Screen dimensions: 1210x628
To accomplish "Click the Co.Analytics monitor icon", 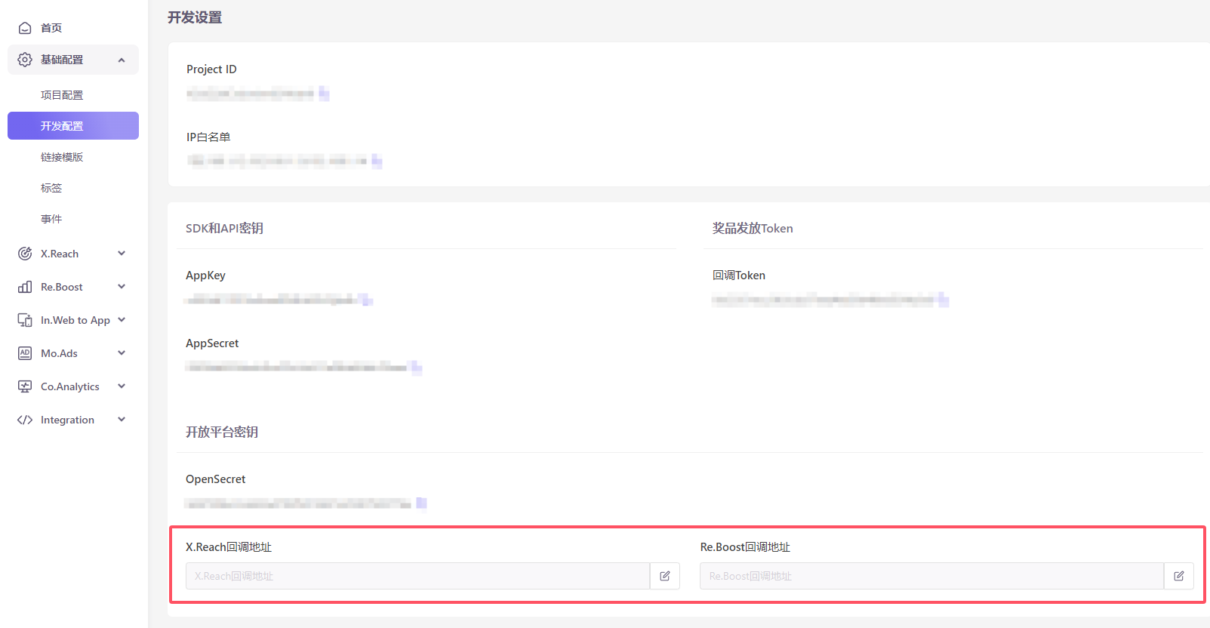I will 25,386.
